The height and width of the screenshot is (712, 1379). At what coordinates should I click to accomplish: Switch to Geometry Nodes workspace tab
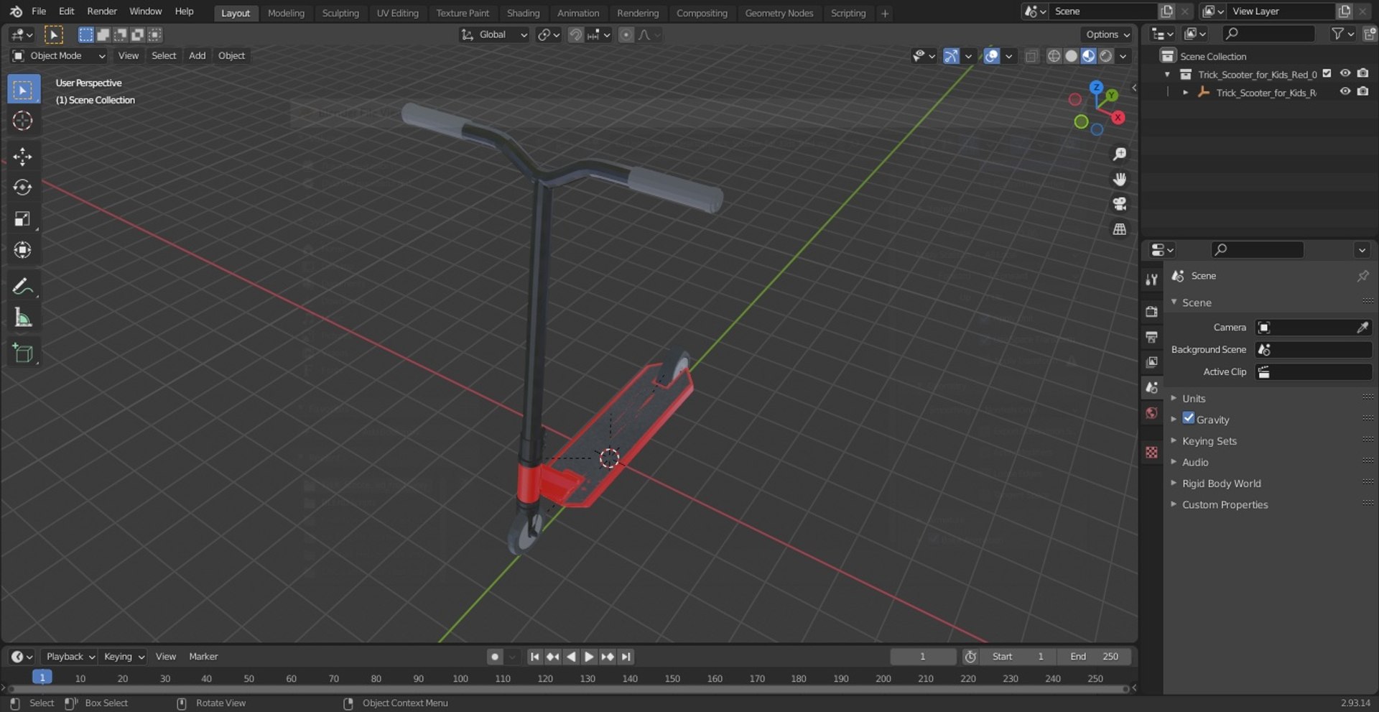[779, 13]
